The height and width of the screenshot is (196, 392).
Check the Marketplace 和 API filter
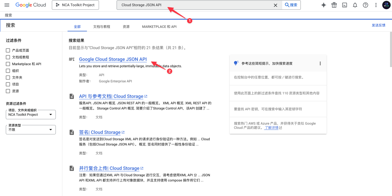(x=8, y=64)
